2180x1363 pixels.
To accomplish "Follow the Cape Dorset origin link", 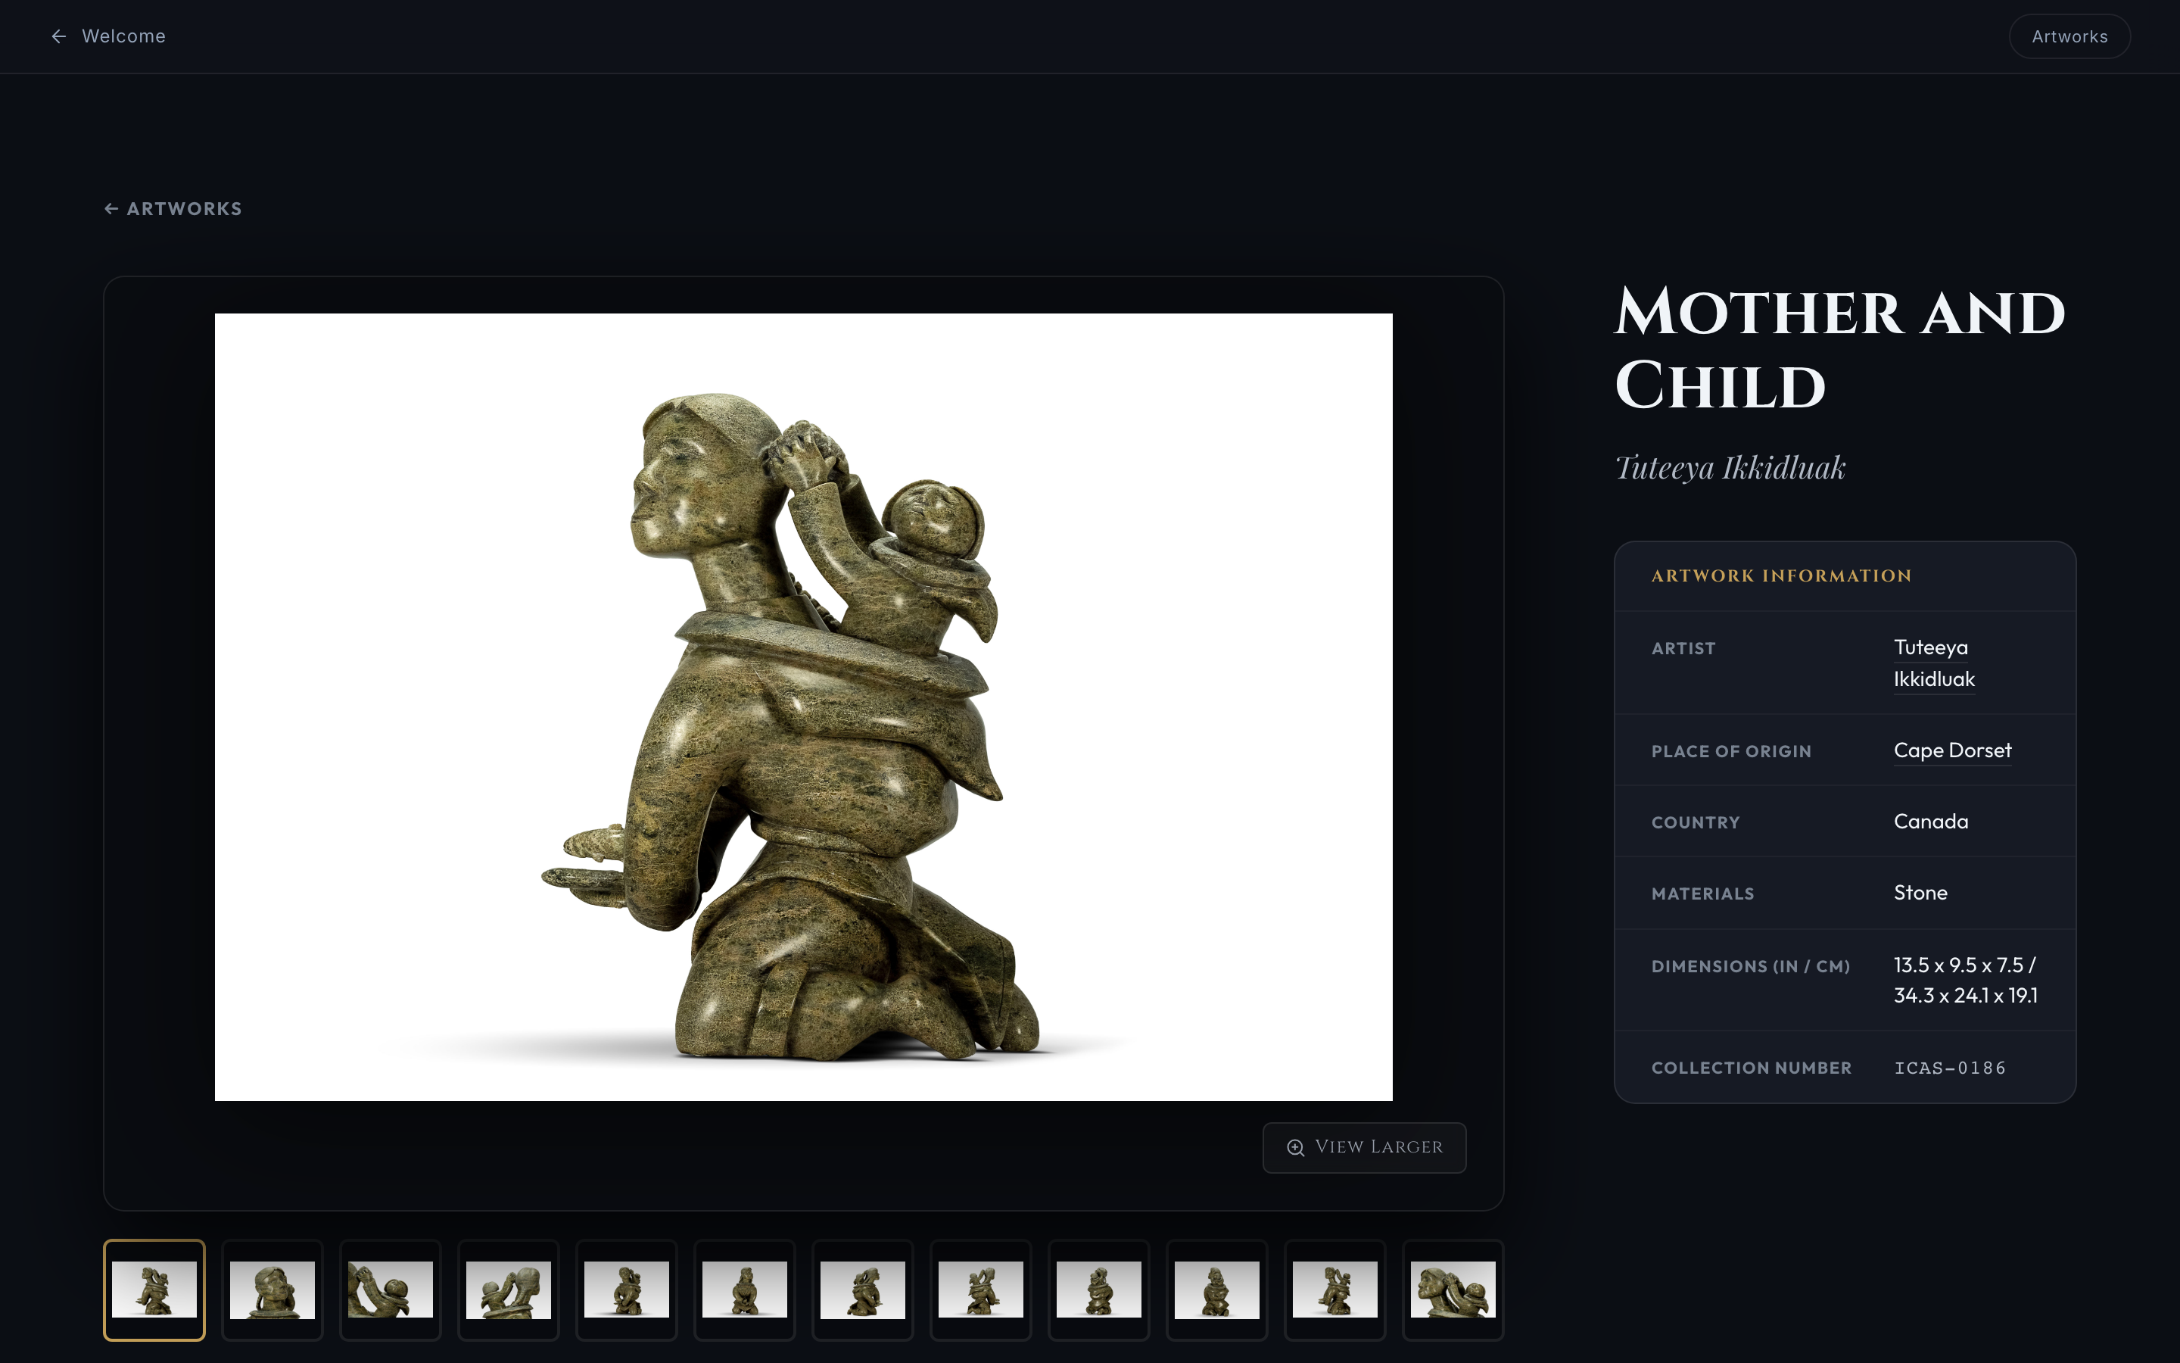I will pos(1952,750).
